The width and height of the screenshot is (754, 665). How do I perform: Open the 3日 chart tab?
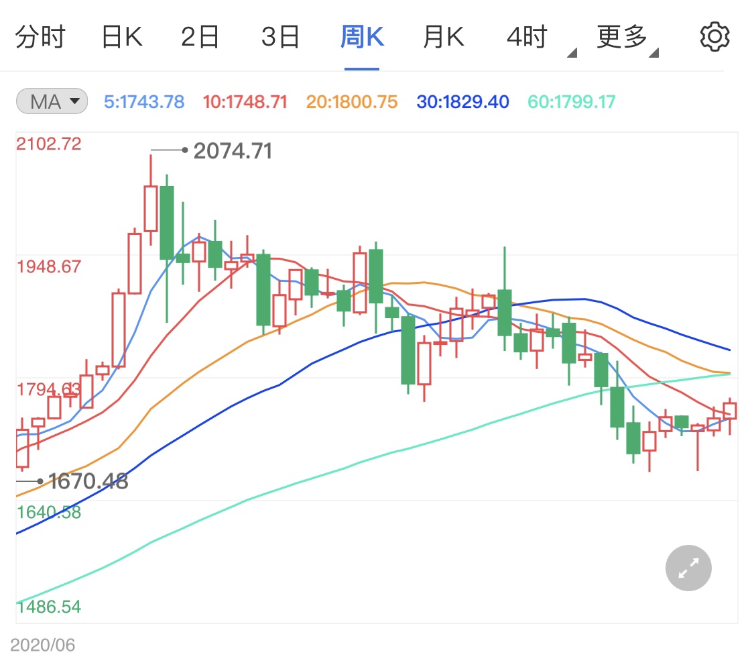(280, 37)
